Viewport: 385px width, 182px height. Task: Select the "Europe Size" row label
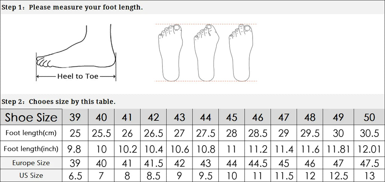click(31, 163)
